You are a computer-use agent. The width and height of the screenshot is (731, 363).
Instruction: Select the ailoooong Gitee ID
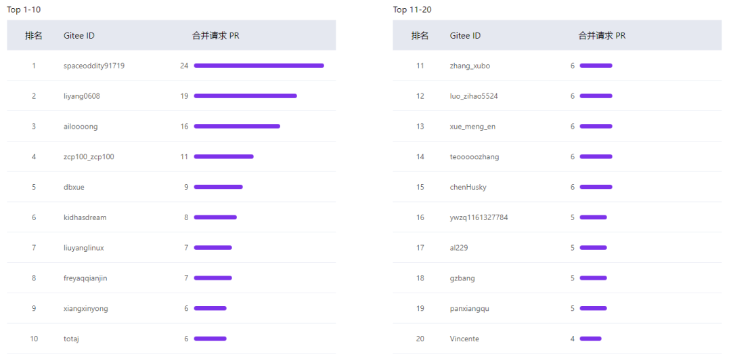(81, 127)
